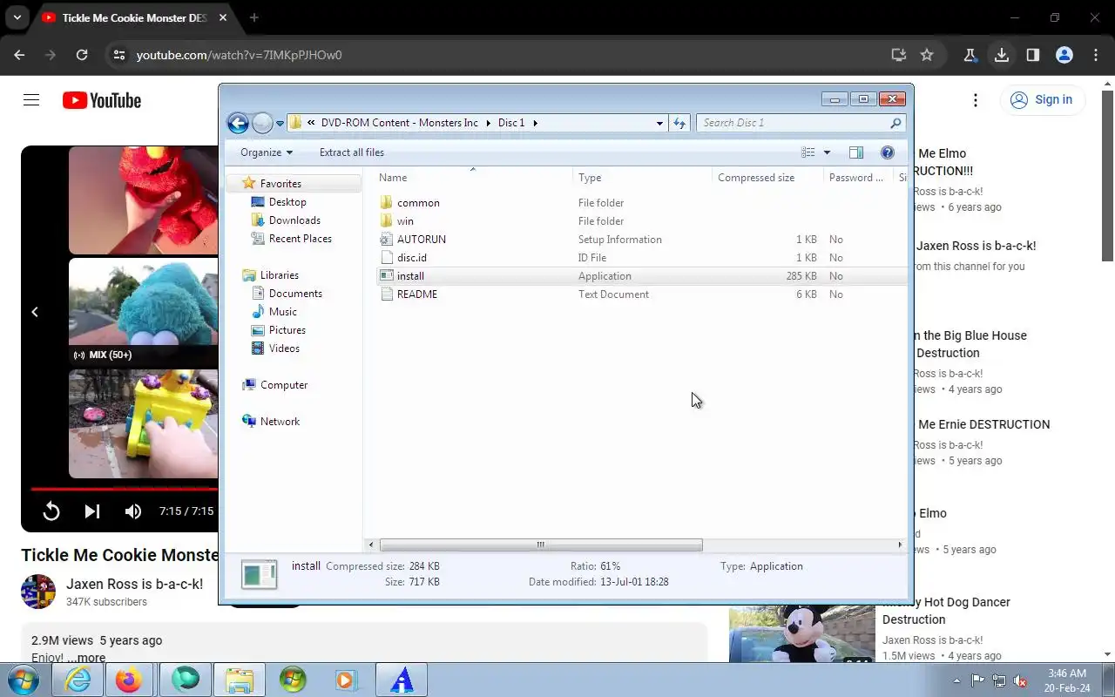Image resolution: width=1115 pixels, height=697 pixels.
Task: Open Firefox from taskbar
Action: coord(128,680)
